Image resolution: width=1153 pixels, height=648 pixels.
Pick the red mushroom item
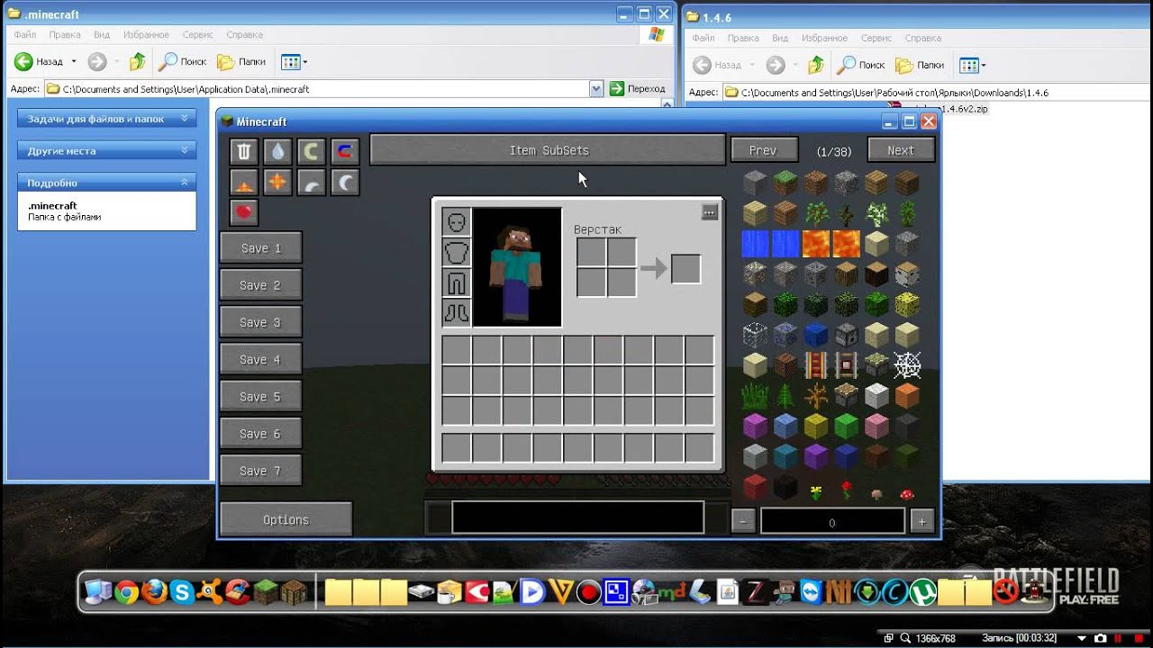coord(907,493)
